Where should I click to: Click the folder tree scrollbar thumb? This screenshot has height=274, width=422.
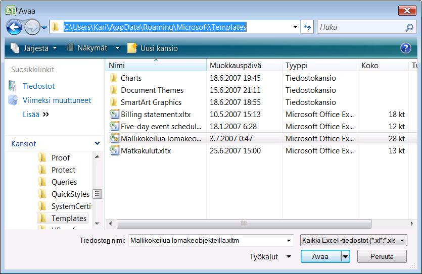pos(97,194)
